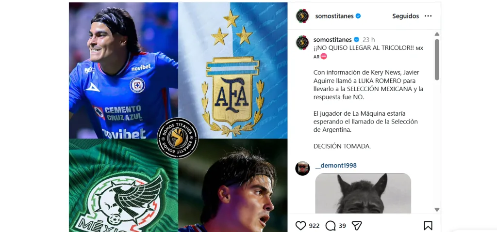This screenshot has width=497, height=232.
Task: Like the post with the heart icon
Action: tap(300, 226)
